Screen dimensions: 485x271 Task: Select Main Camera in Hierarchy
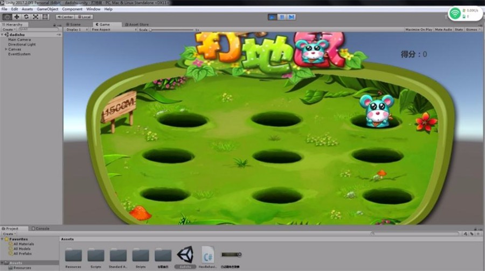(19, 39)
